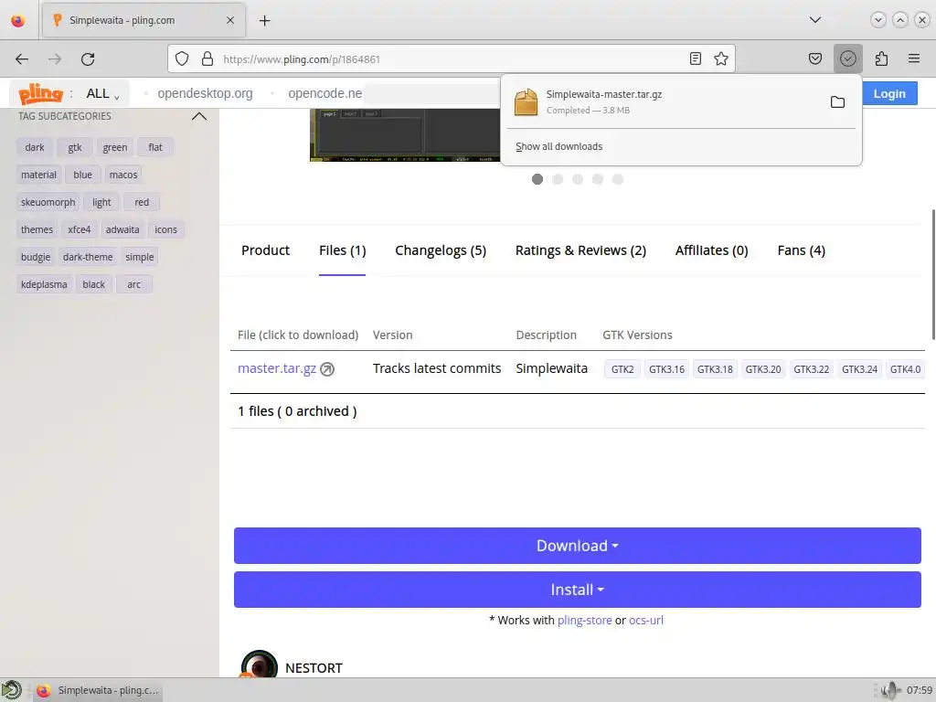Click the page vertical scrollbar
This screenshot has width=936, height=702.
coord(933,274)
